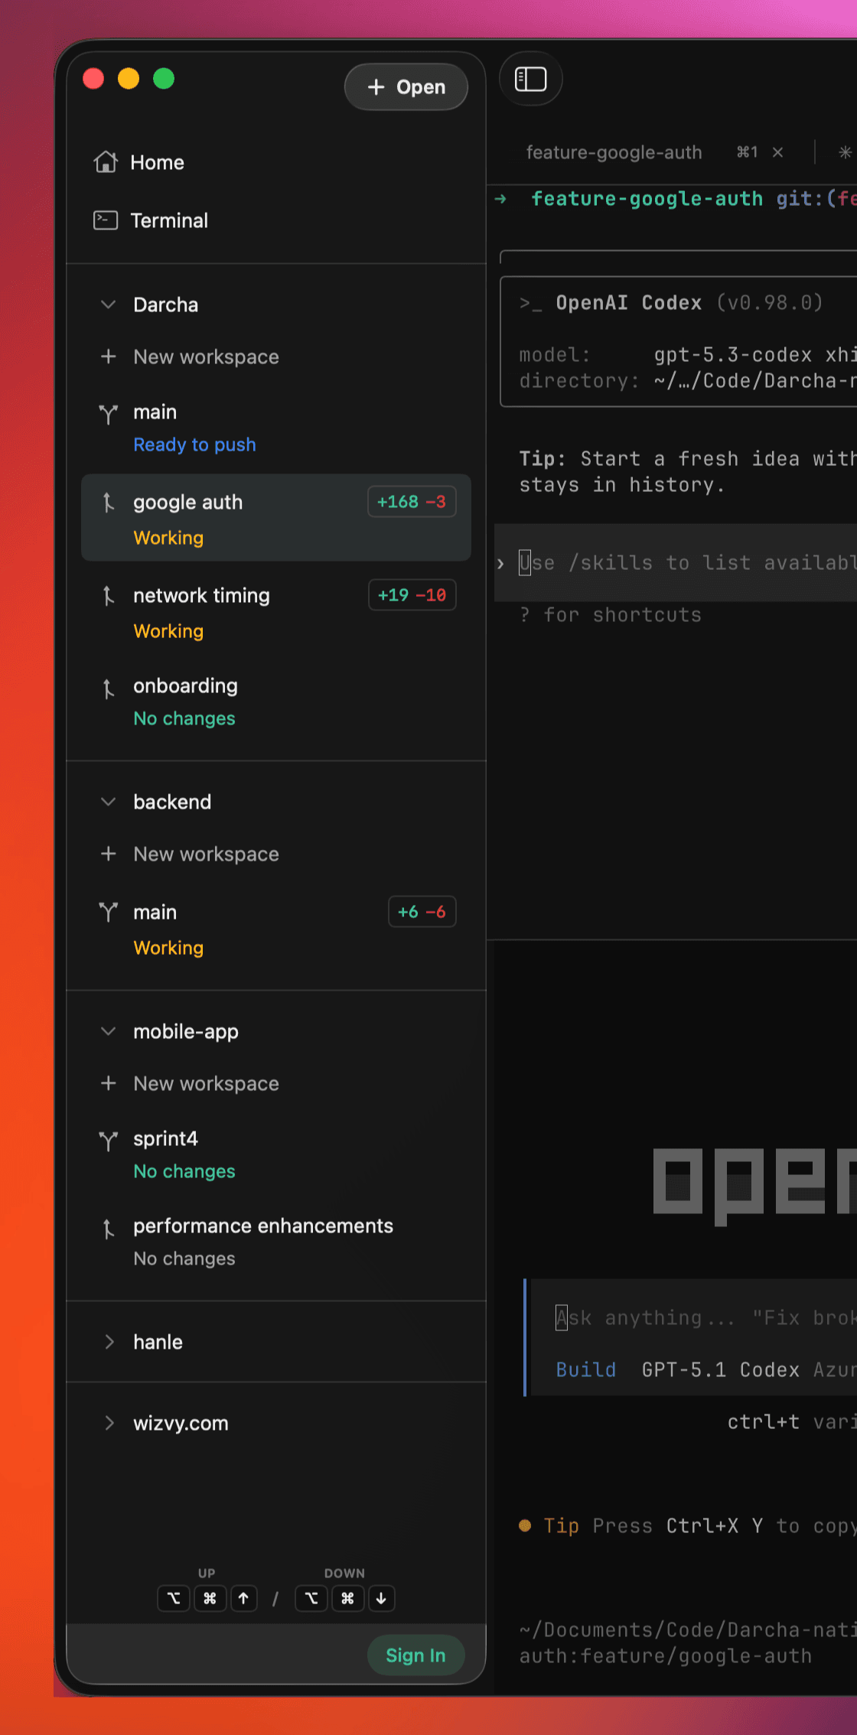This screenshot has width=857, height=1735.
Task: Click the Build mode label
Action: 585,1369
